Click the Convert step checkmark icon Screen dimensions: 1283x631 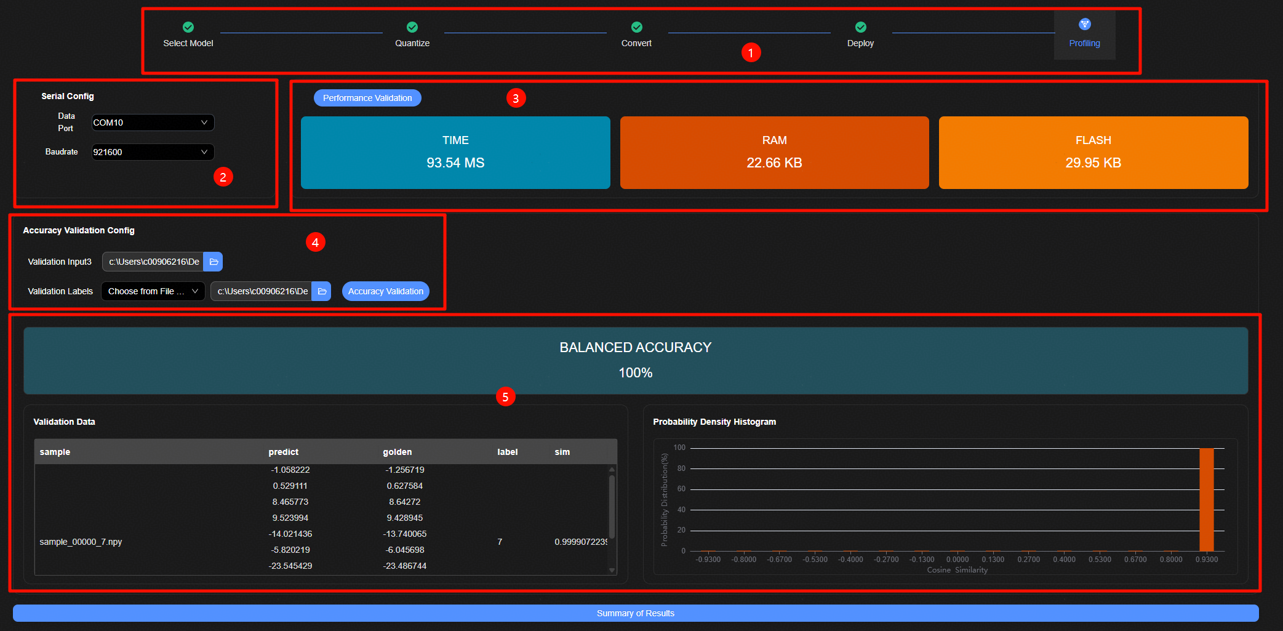click(636, 27)
